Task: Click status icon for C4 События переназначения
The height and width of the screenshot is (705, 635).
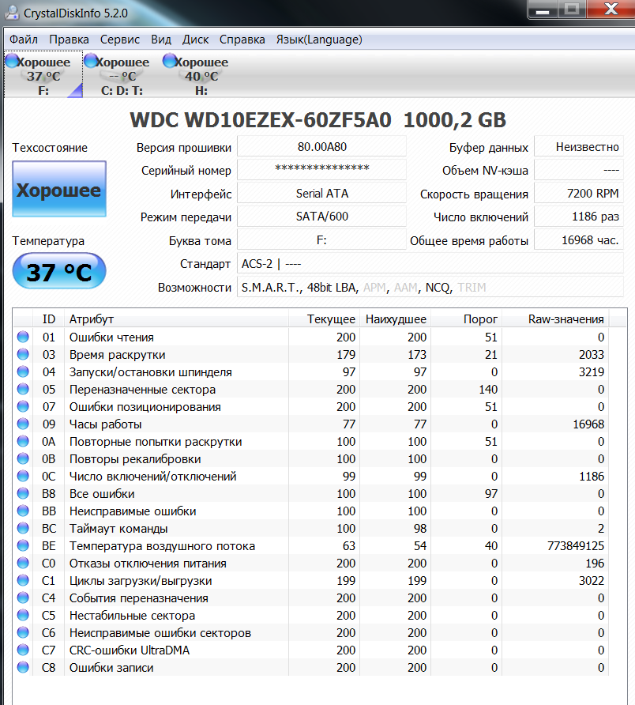Action: [23, 598]
